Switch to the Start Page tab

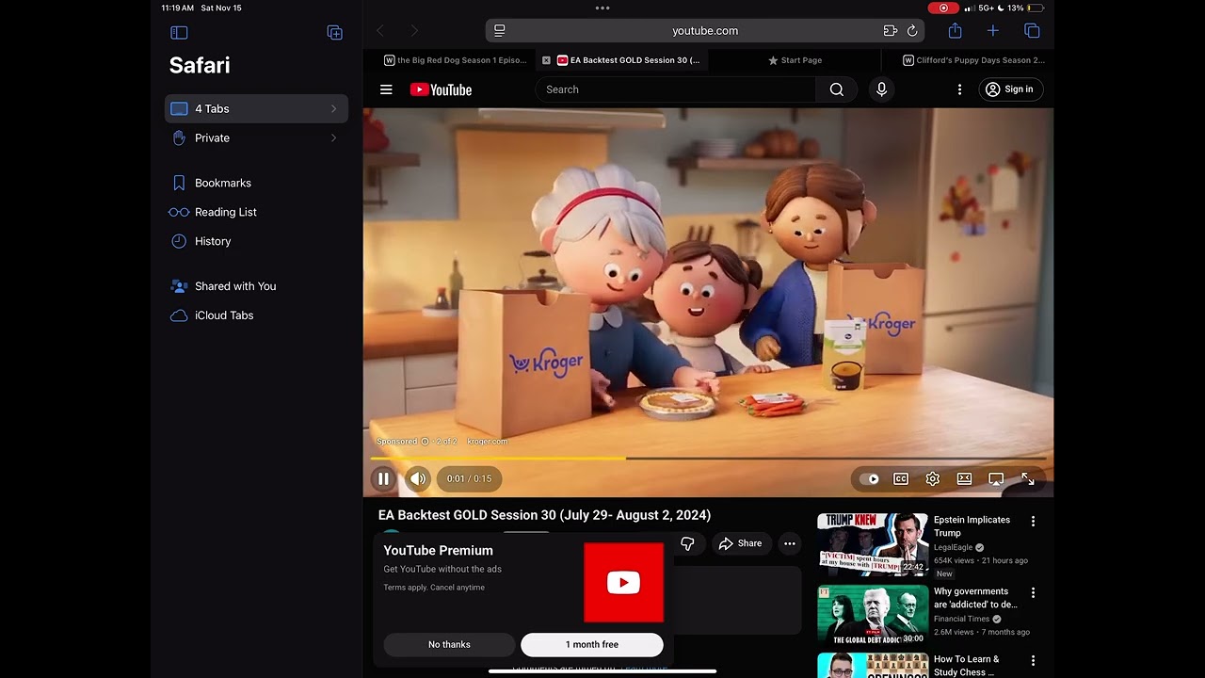tap(795, 60)
